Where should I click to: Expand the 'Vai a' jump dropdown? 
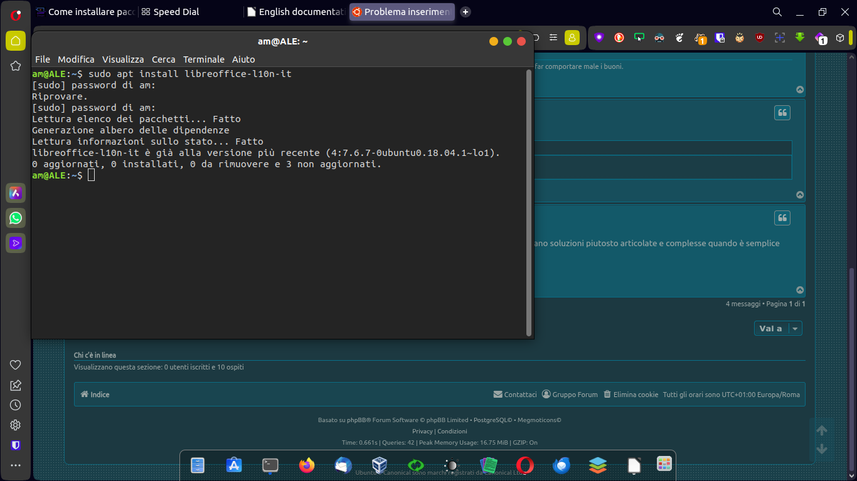coord(795,329)
